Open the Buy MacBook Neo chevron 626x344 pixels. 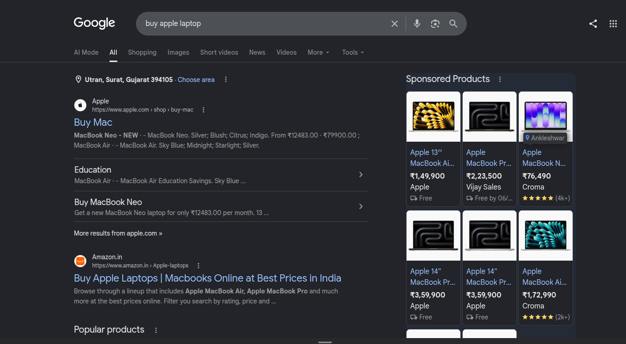[361, 206]
